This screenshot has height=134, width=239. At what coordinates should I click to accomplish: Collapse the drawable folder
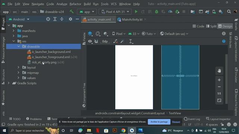pos(19,47)
